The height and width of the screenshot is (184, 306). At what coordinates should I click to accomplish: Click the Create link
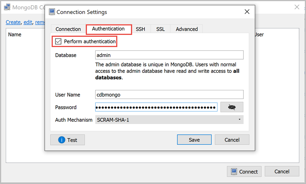pyautogui.click(x=13, y=22)
